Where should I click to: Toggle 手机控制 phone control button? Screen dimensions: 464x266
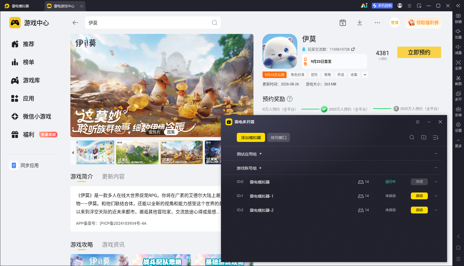[382, 6]
